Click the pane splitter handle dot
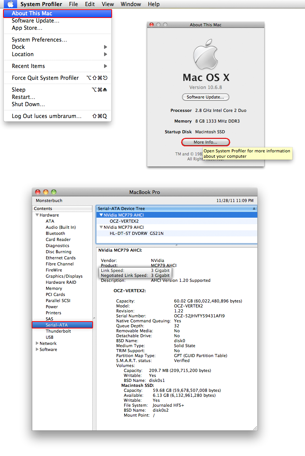305x456 pixels. point(177,245)
